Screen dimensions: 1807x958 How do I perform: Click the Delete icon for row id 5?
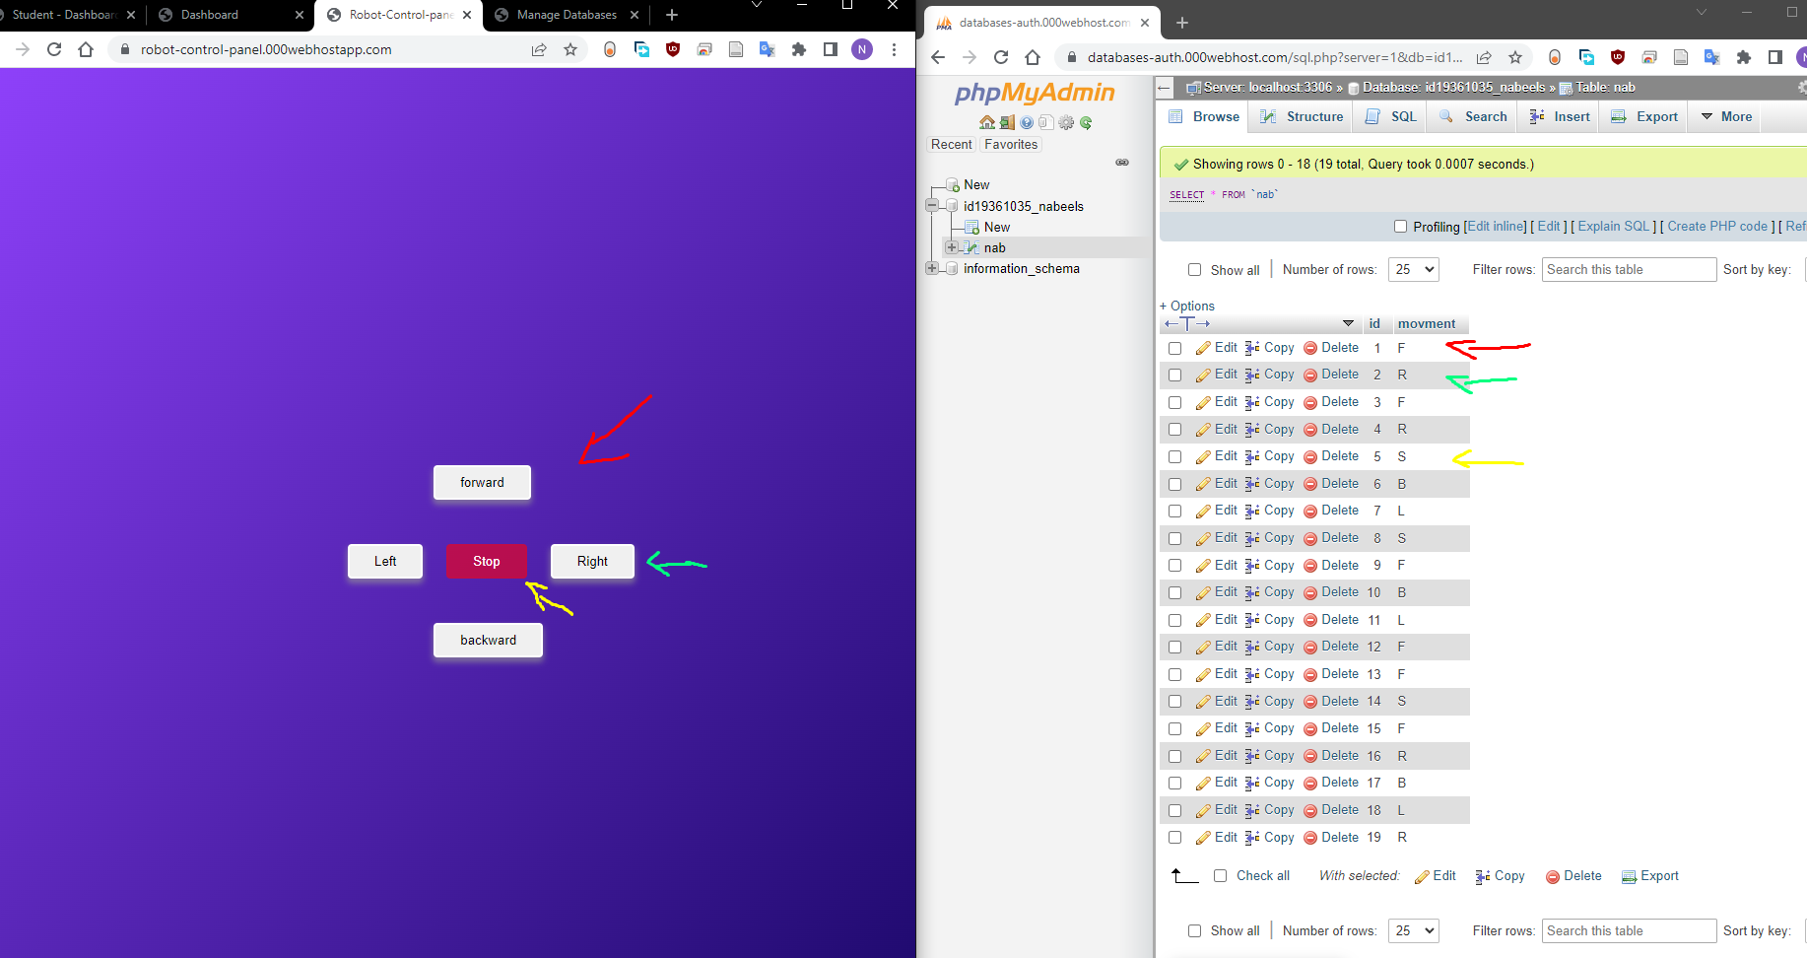pyautogui.click(x=1310, y=456)
